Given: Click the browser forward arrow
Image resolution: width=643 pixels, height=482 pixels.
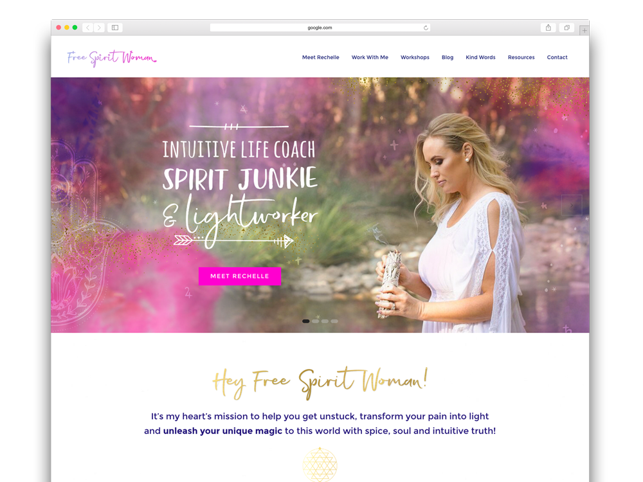Looking at the screenshot, I should [99, 28].
